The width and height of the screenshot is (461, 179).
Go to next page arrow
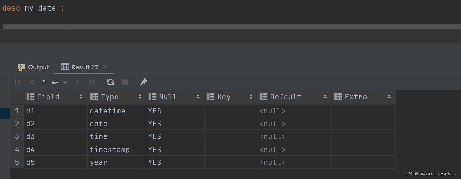click(x=77, y=82)
